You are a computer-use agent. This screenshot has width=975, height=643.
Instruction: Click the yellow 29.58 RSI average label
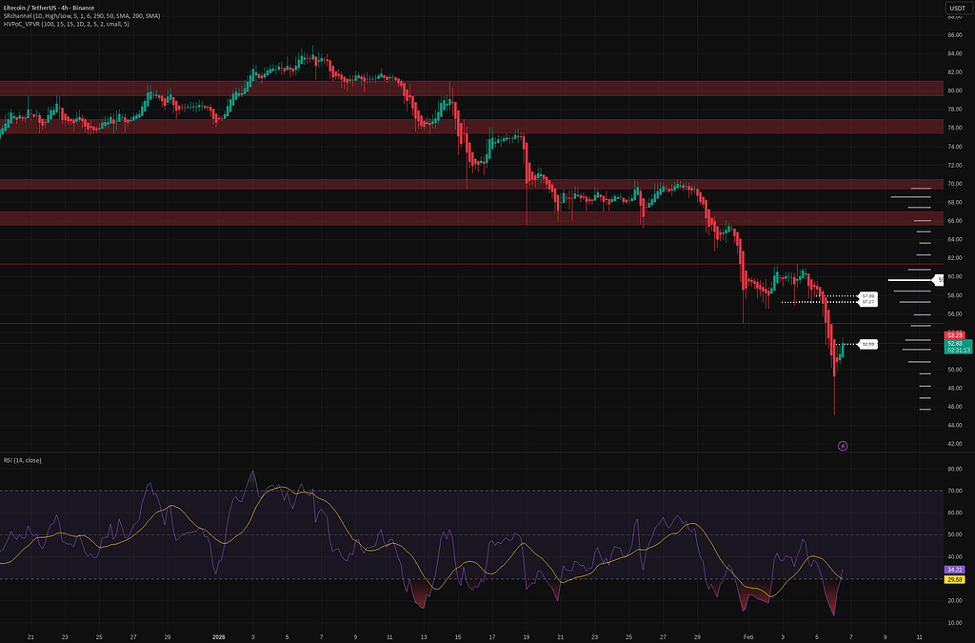click(x=956, y=579)
